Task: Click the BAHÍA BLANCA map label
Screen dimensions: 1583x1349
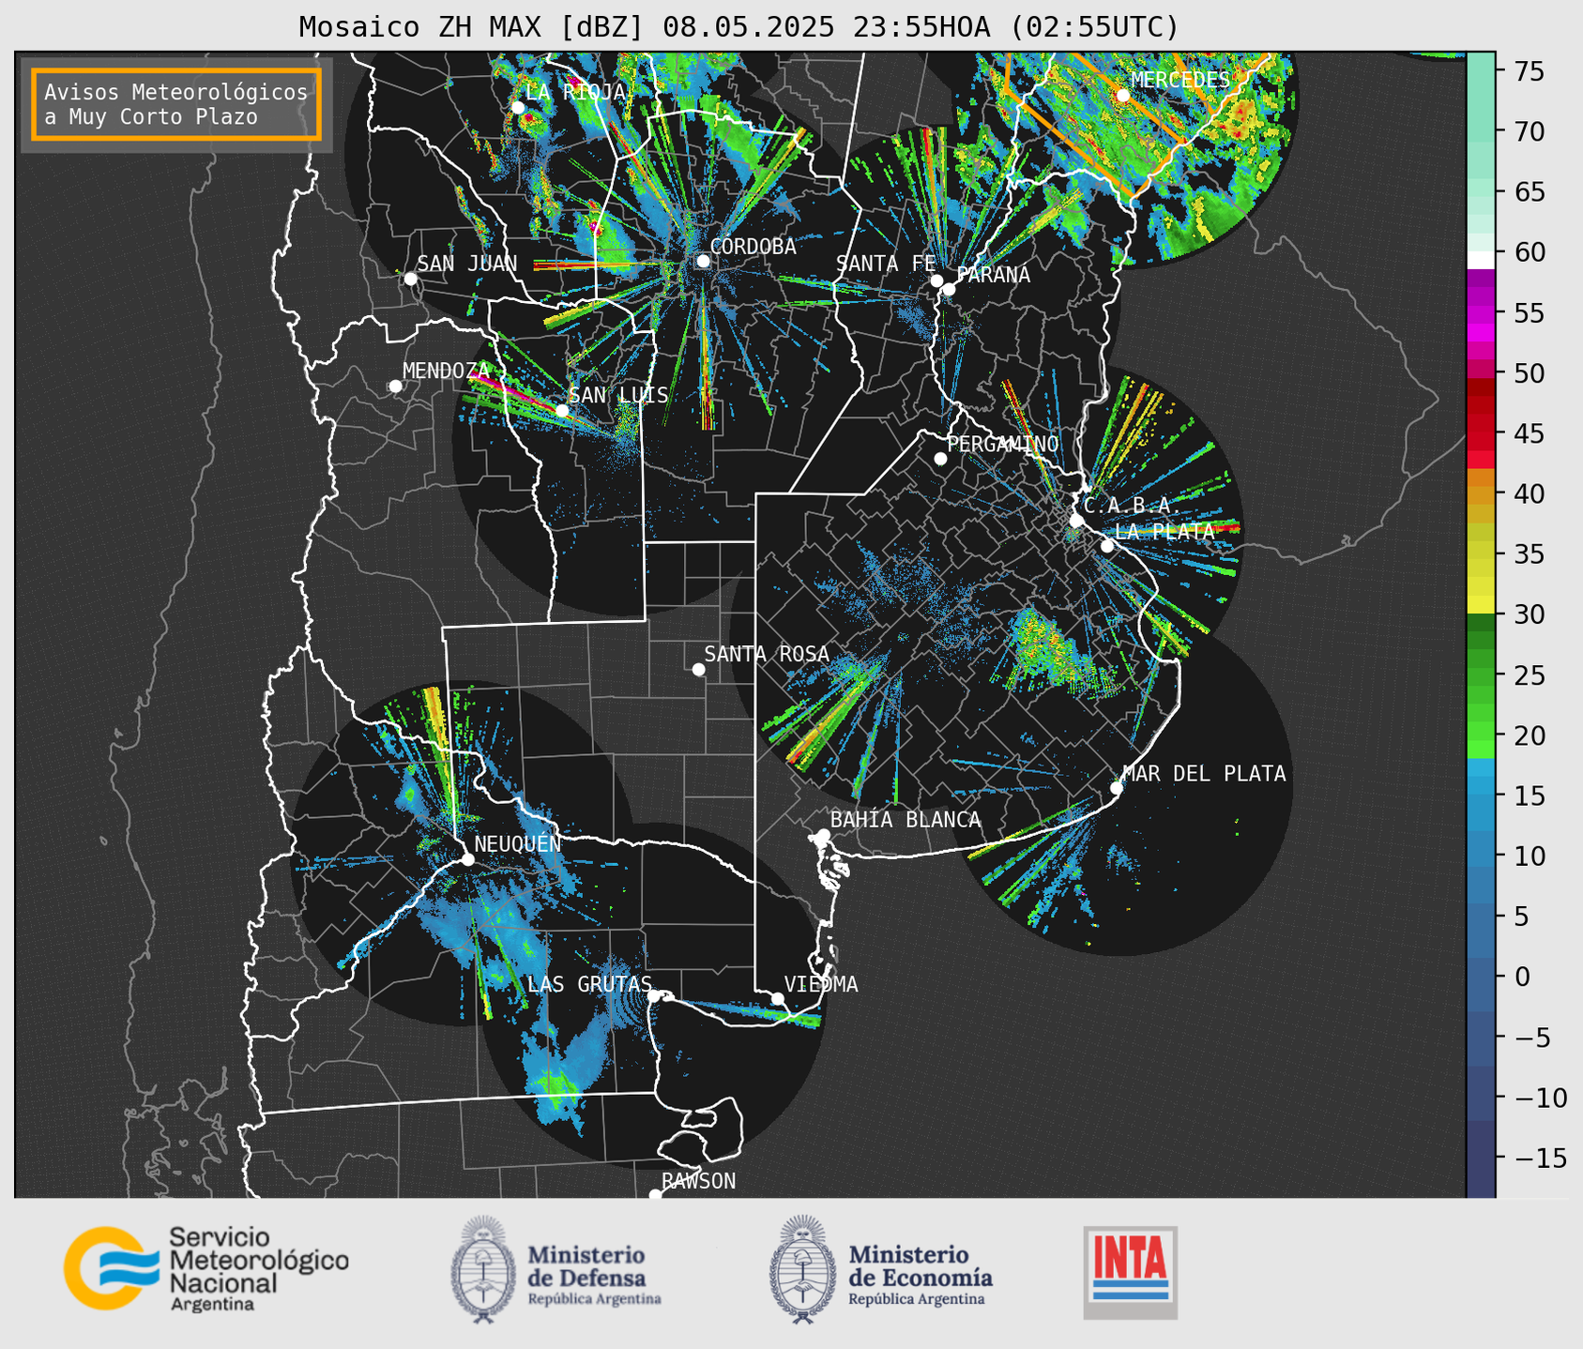Action: (906, 820)
